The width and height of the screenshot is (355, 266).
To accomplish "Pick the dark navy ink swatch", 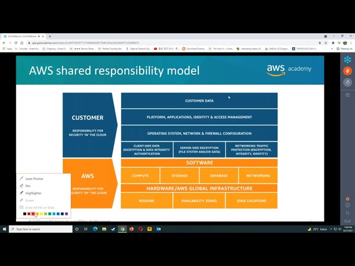I will click(x=62, y=214).
